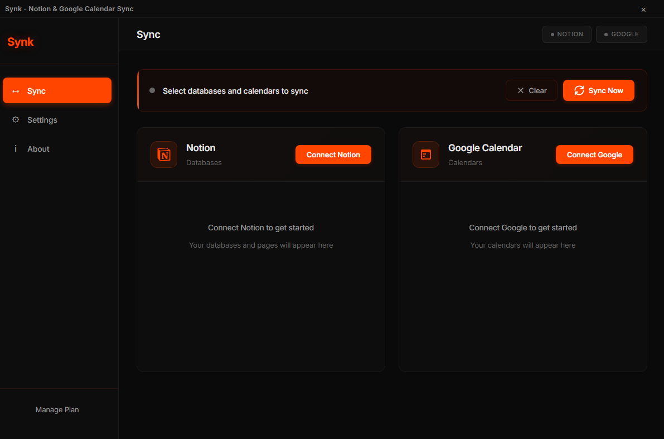This screenshot has height=439, width=664.
Task: Click the status dot before the sync message
Action: [x=152, y=90]
